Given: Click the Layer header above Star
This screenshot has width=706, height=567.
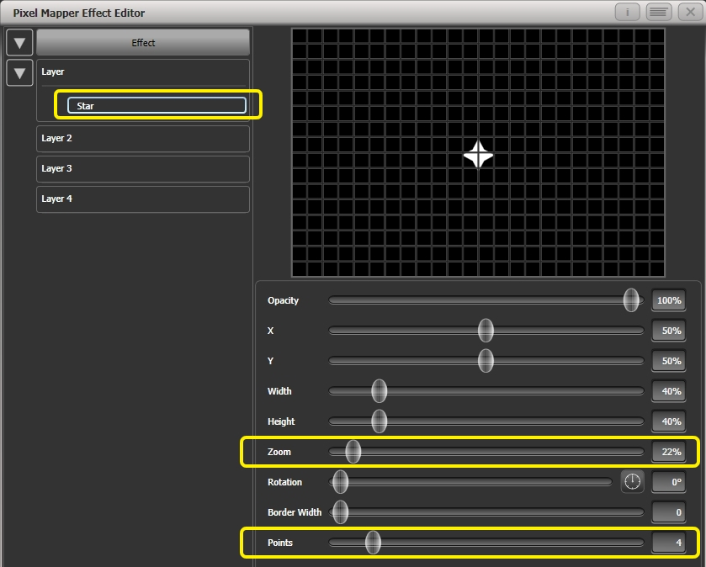Looking at the screenshot, I should tap(142, 72).
